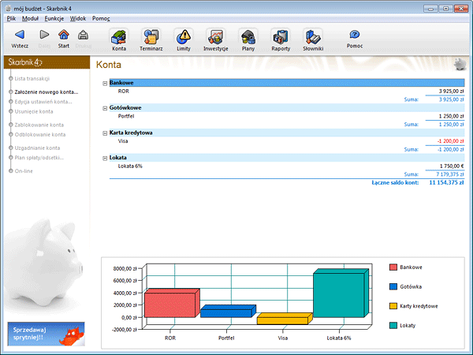Viewport: 473px width, 355px height.
Task: Collapse the Gotówkowe account group
Action: click(x=105, y=108)
